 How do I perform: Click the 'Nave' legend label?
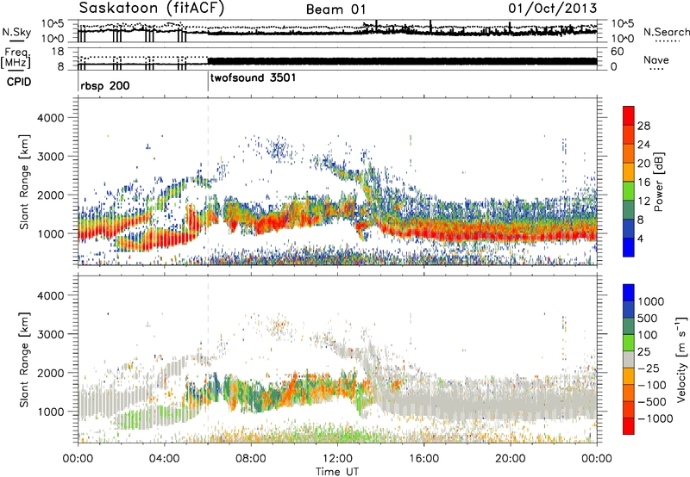[656, 60]
